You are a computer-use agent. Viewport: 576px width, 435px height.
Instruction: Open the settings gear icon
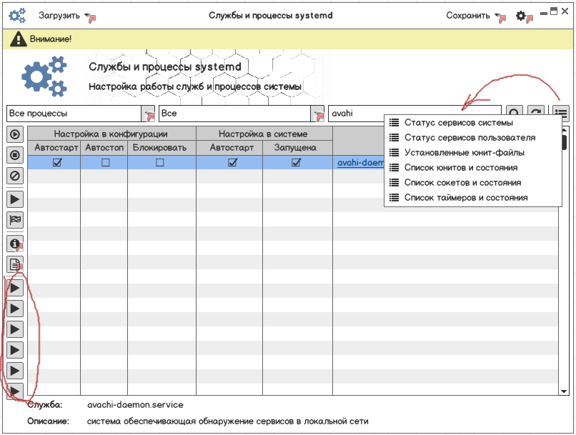point(522,16)
